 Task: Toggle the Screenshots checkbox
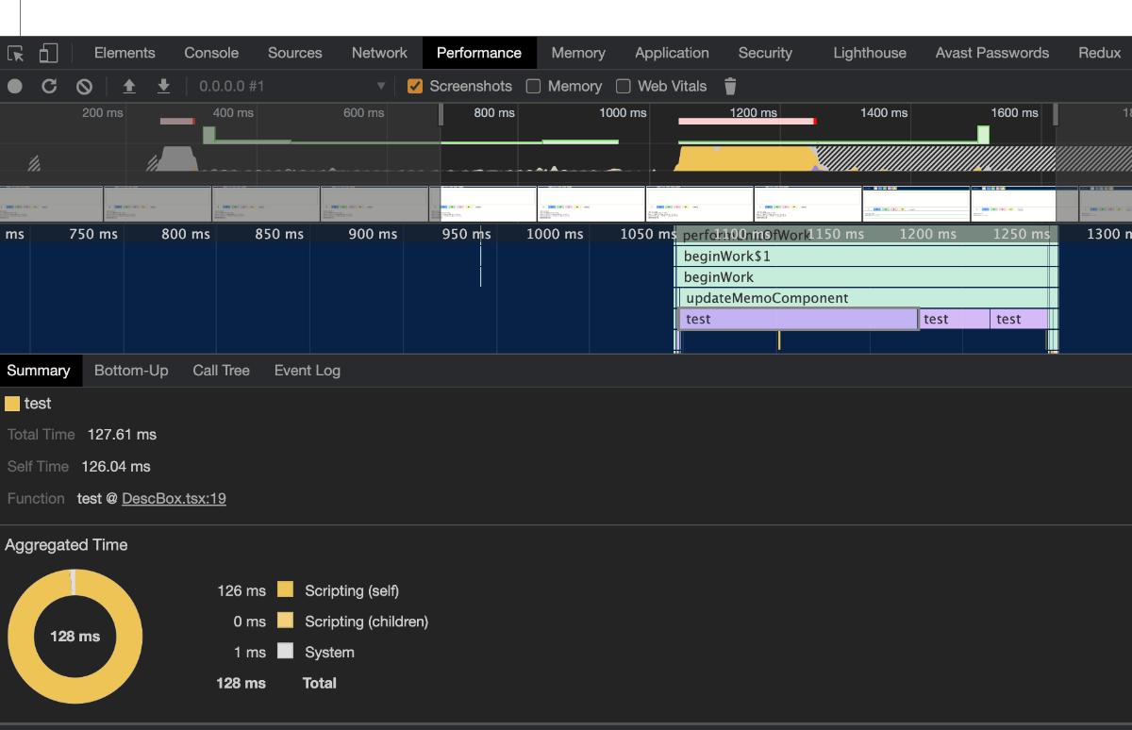414,86
